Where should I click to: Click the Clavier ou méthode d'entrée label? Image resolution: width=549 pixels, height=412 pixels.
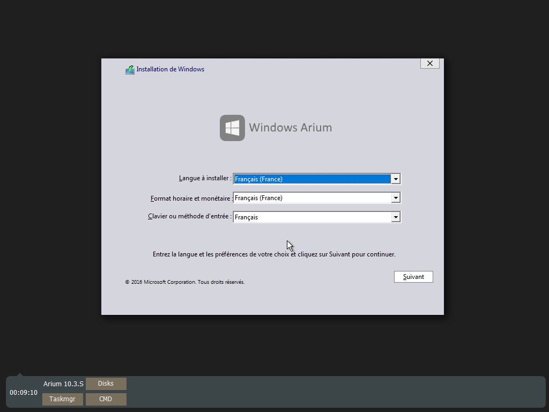[190, 217]
